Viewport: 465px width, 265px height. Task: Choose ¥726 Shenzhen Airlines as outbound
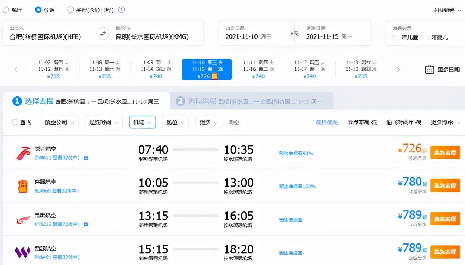coord(445,152)
